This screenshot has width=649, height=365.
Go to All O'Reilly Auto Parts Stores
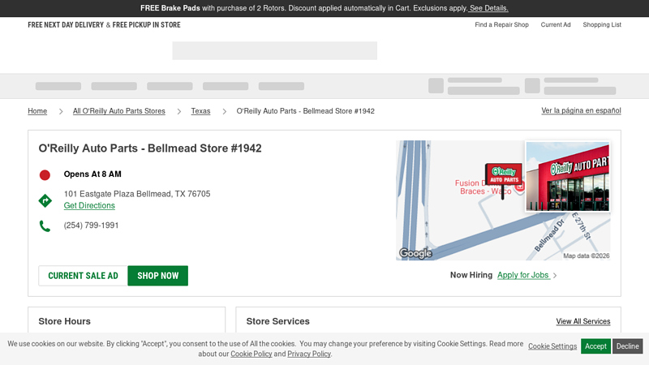[118, 111]
